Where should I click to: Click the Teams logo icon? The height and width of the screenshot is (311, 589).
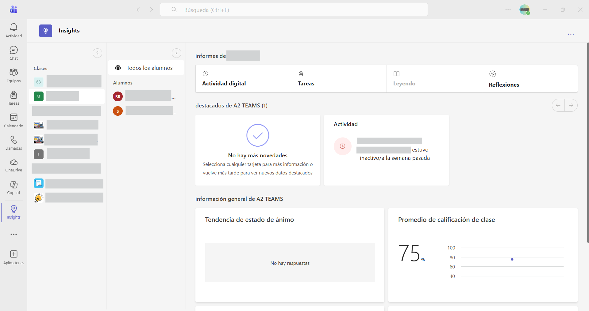coord(13,9)
